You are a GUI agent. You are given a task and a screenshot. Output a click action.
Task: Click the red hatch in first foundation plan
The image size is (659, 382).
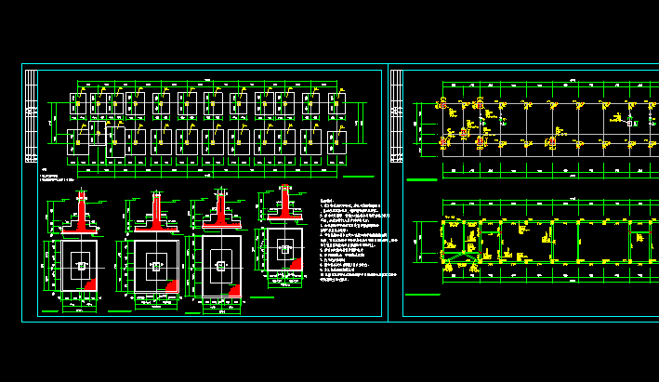point(92,284)
